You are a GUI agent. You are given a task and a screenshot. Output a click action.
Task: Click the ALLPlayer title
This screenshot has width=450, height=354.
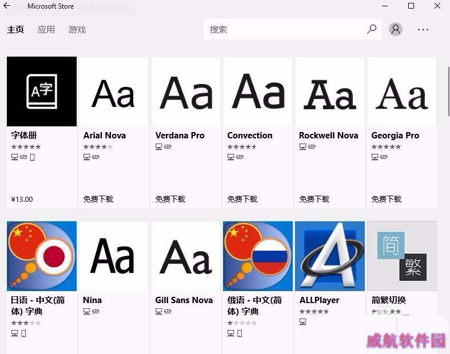click(319, 300)
